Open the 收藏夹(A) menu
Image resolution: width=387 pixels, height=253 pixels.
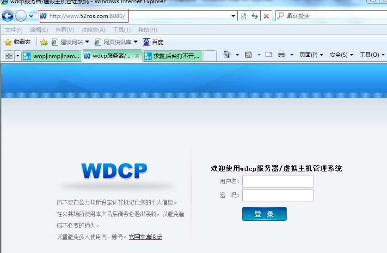coord(93,30)
